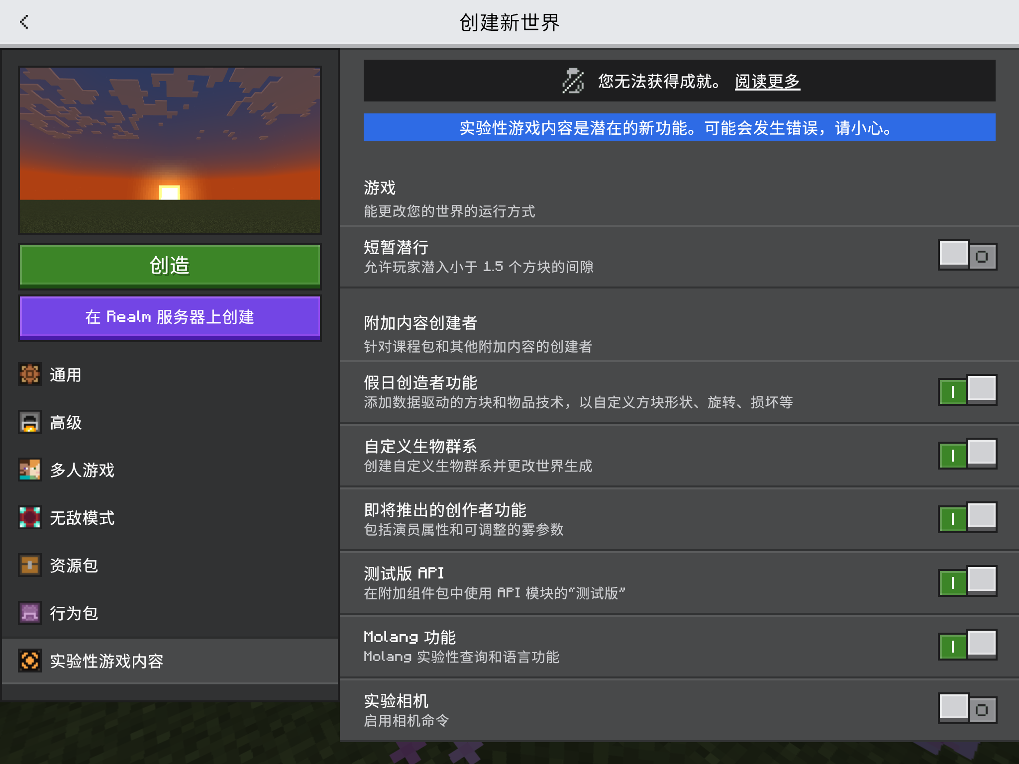The image size is (1019, 764).
Task: Click the sunset world preview thumbnail
Action: click(170, 149)
